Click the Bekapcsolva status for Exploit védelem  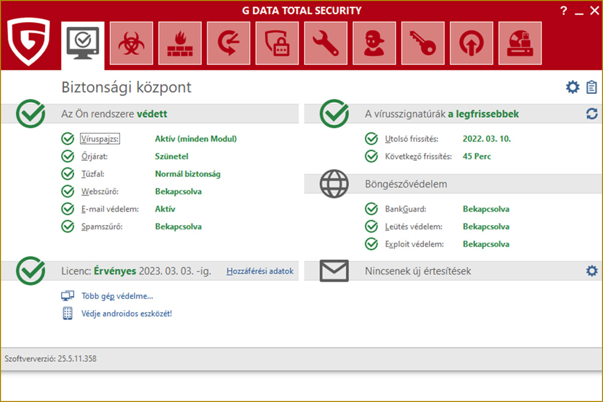tap(486, 244)
